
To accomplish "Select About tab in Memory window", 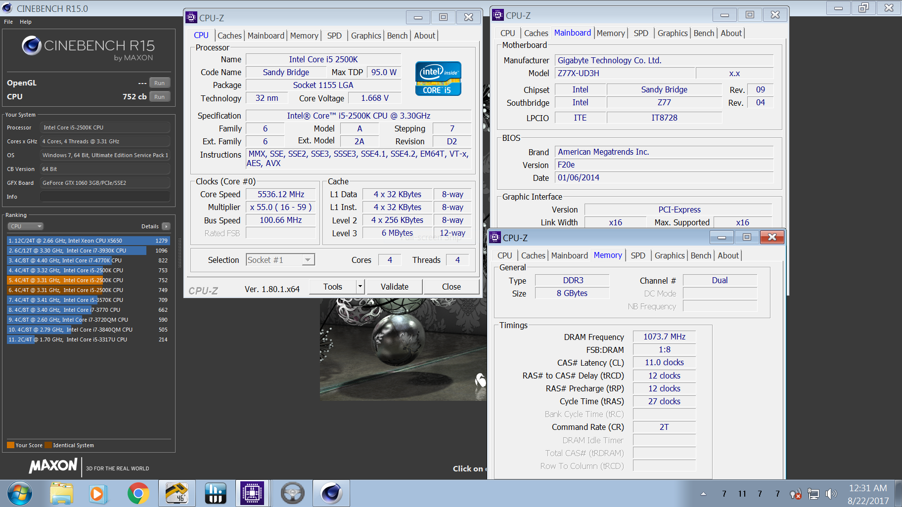I will tap(728, 255).
